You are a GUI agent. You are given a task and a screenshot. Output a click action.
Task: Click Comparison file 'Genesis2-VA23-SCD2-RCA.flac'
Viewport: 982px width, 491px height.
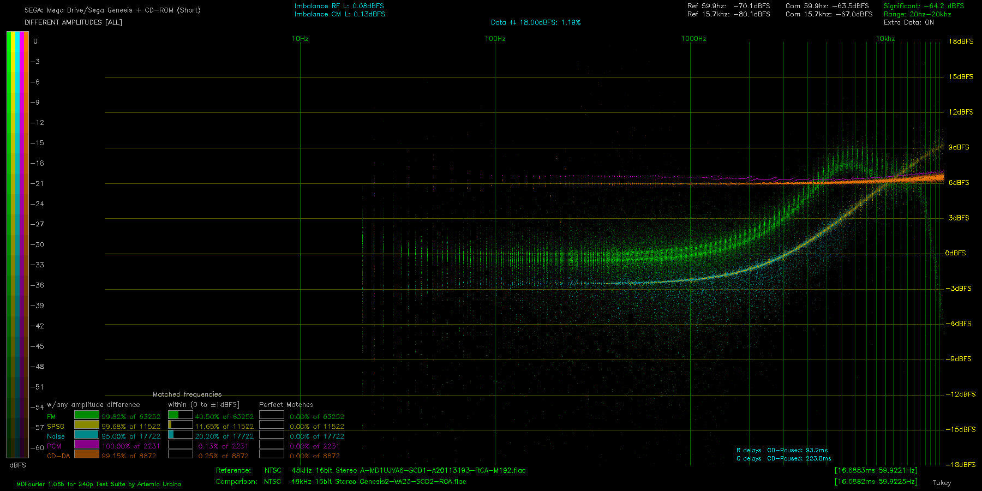[413, 482]
